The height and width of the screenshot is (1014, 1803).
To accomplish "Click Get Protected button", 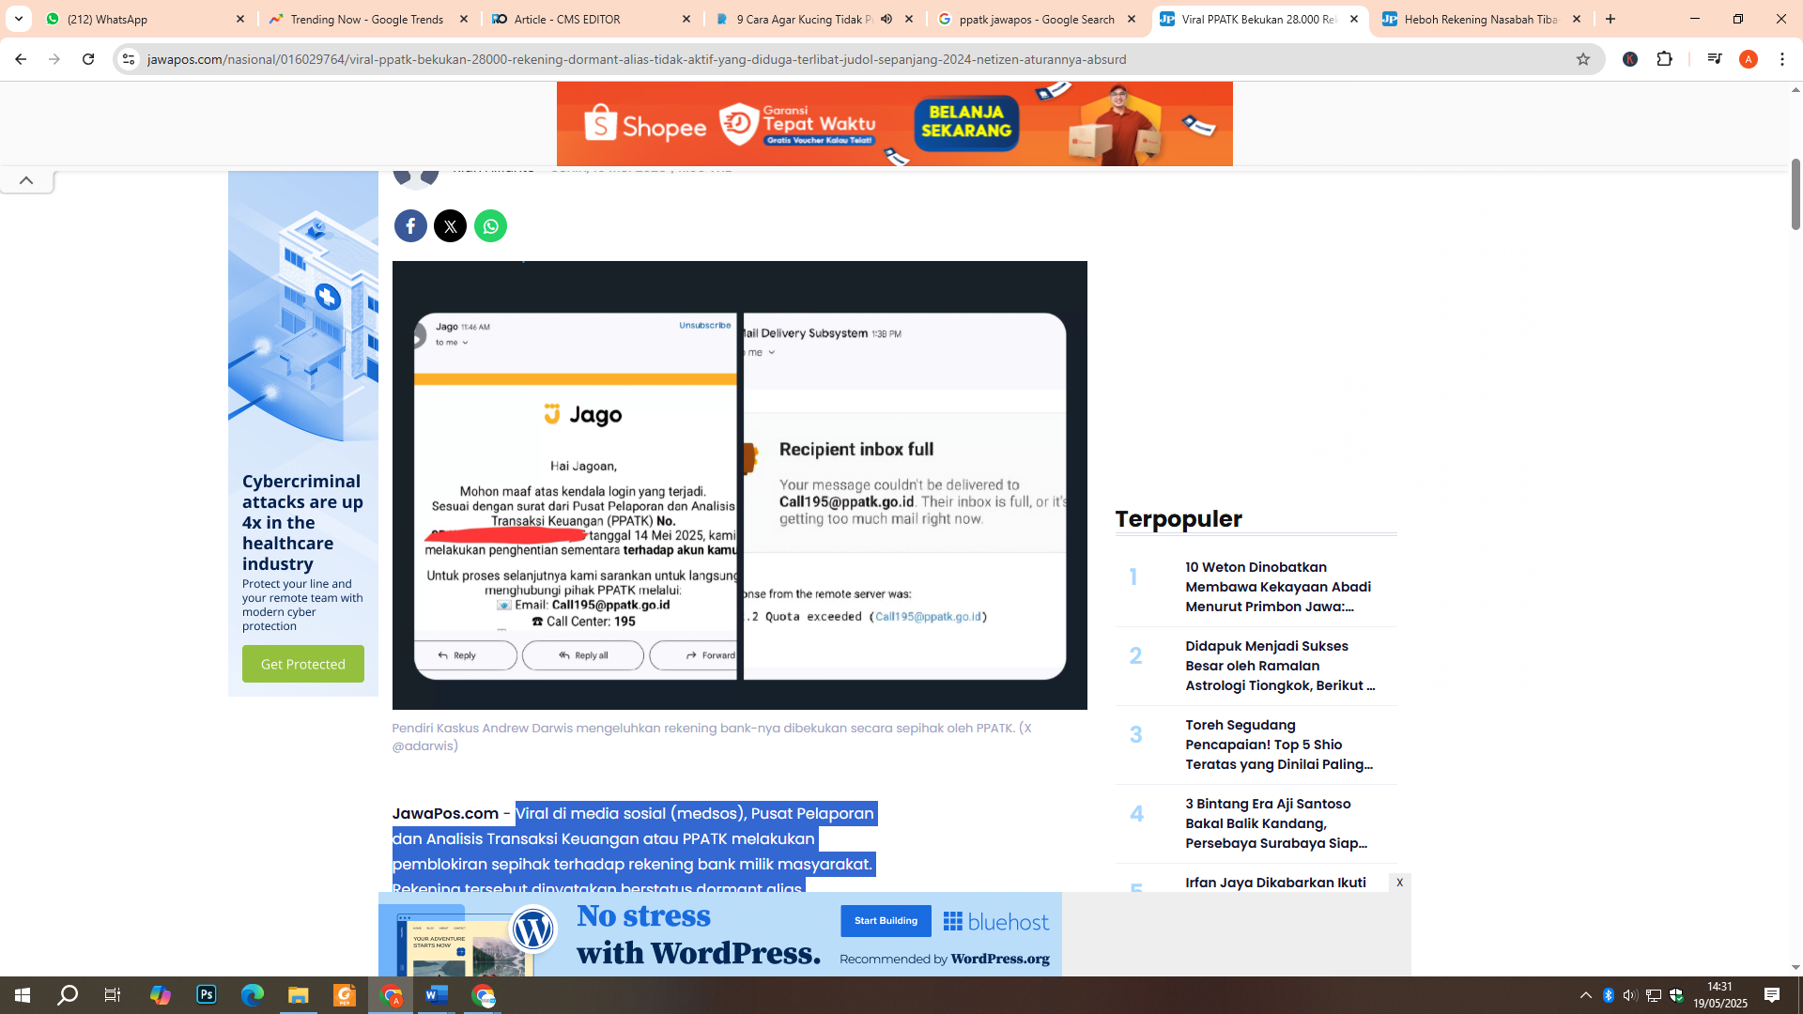I will (x=302, y=664).
